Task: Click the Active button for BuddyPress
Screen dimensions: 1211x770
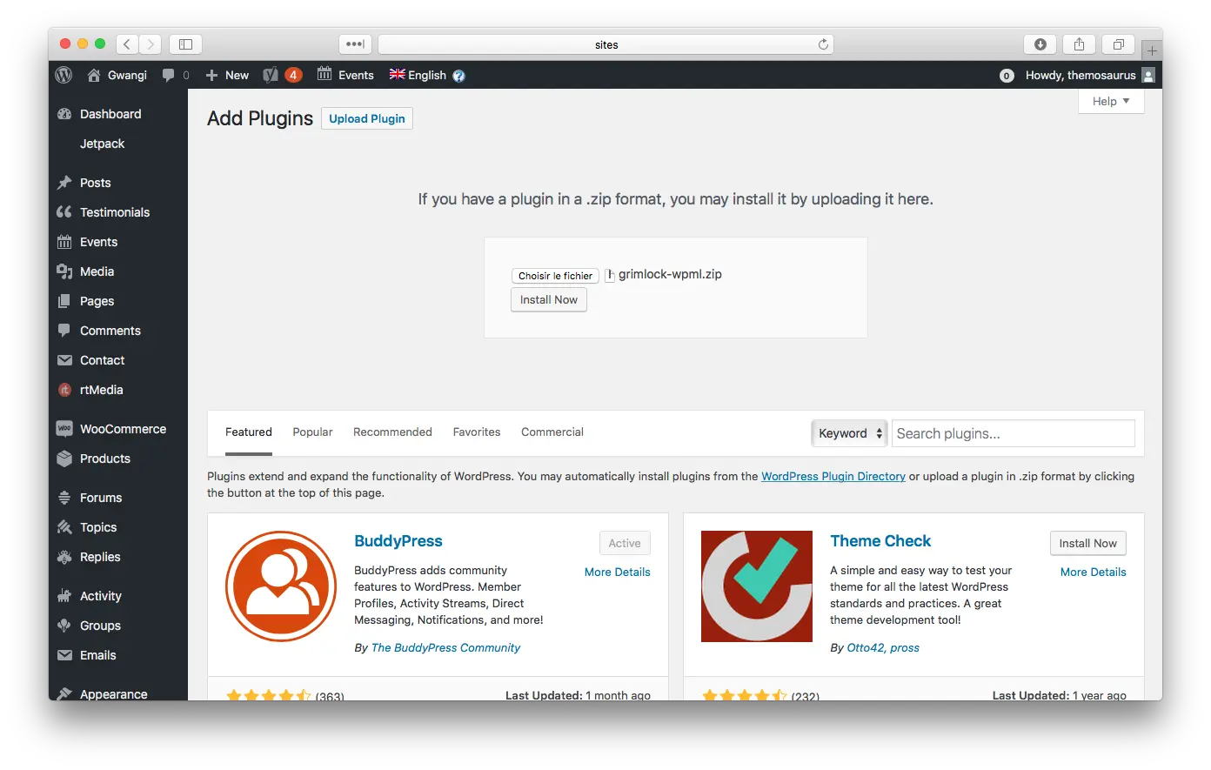Action: pyautogui.click(x=625, y=543)
